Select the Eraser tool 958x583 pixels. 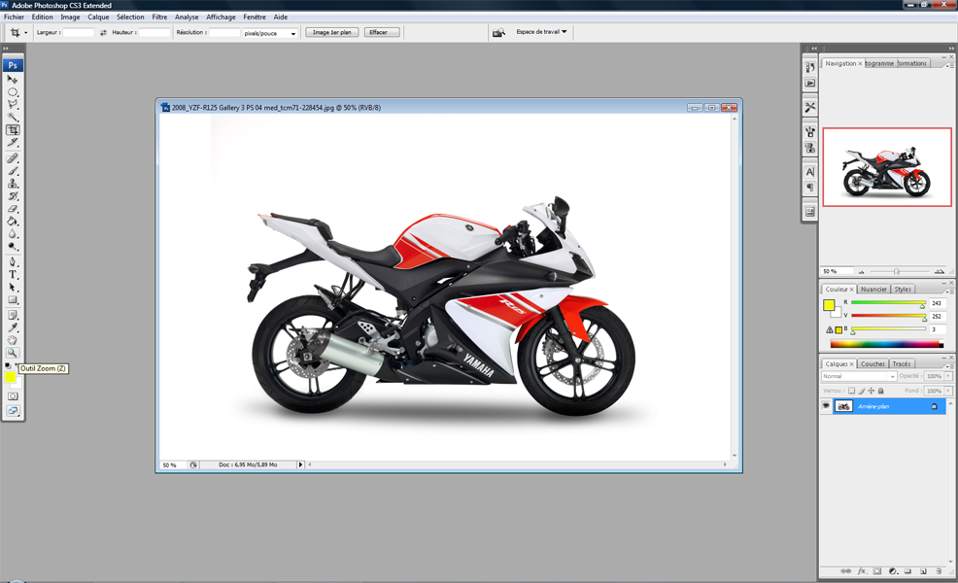click(x=13, y=209)
